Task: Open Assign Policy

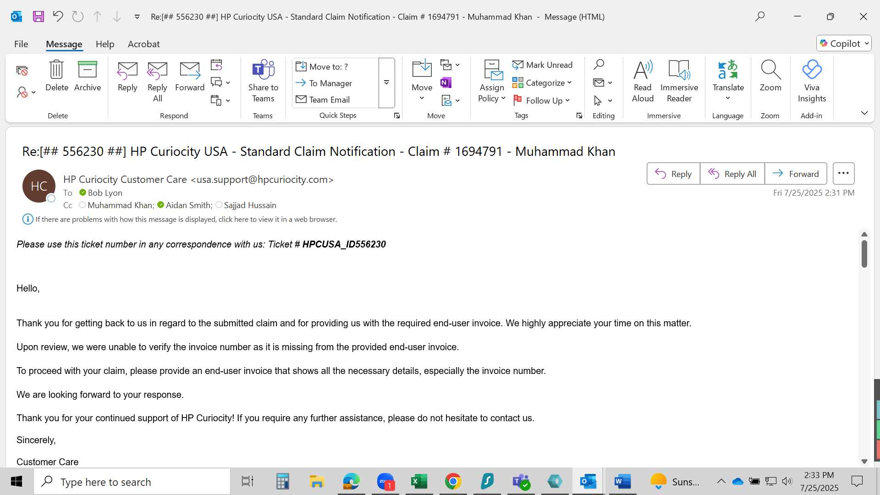Action: [x=492, y=82]
